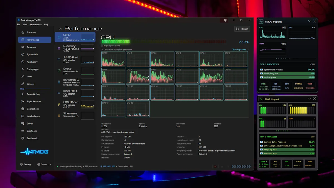Click the CPU Power lightning bolt icon
The image size is (334, 188).
[59, 104]
